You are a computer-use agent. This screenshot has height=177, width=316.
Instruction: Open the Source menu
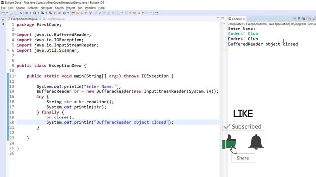tap(20, 8)
